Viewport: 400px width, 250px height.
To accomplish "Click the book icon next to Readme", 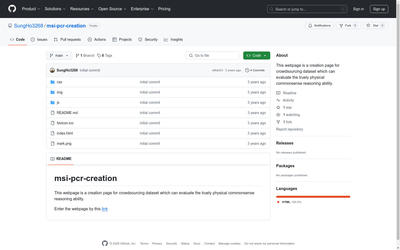I will click(x=278, y=93).
